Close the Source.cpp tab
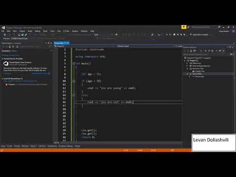 [68, 43]
